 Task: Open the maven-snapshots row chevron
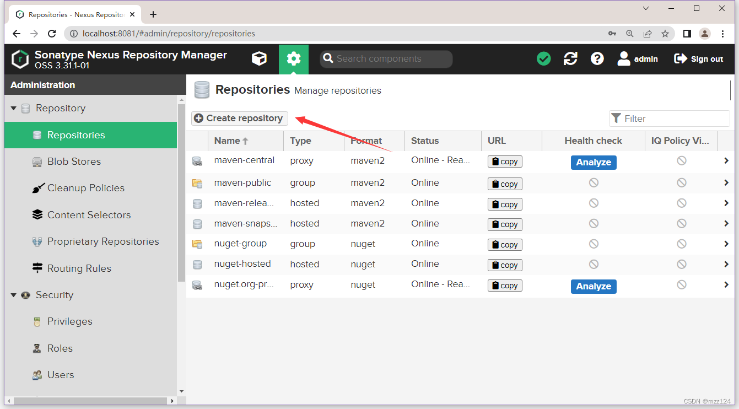coord(726,223)
